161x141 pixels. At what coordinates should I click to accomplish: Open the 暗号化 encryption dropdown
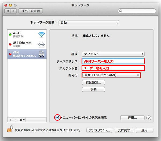tap(111, 75)
